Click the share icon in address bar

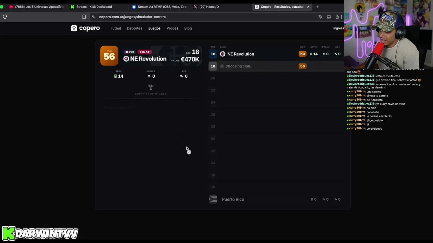click(x=337, y=17)
